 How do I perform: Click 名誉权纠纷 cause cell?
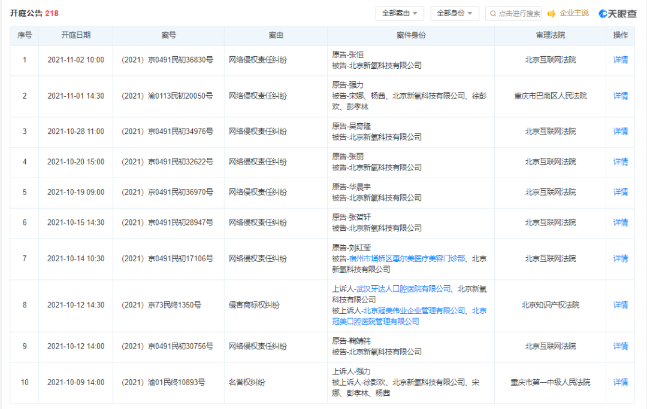[247, 382]
